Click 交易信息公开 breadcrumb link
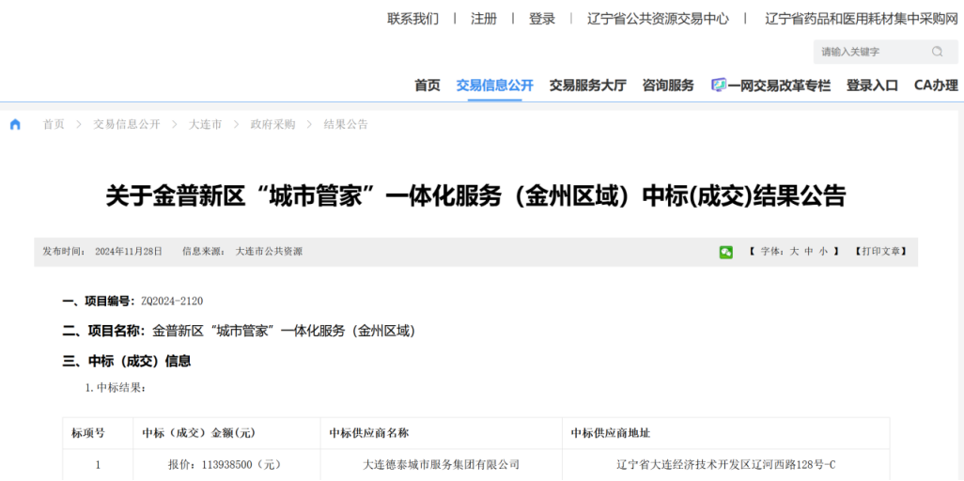This screenshot has width=964, height=481. click(x=127, y=124)
